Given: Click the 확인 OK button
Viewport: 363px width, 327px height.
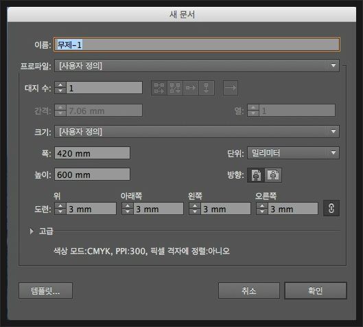Looking at the screenshot, I should coord(316,291).
